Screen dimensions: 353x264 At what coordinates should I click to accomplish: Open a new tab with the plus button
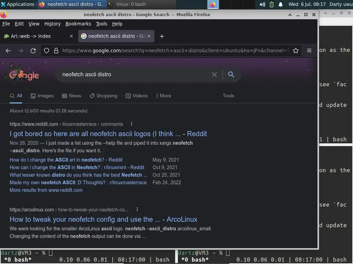pos(162,36)
